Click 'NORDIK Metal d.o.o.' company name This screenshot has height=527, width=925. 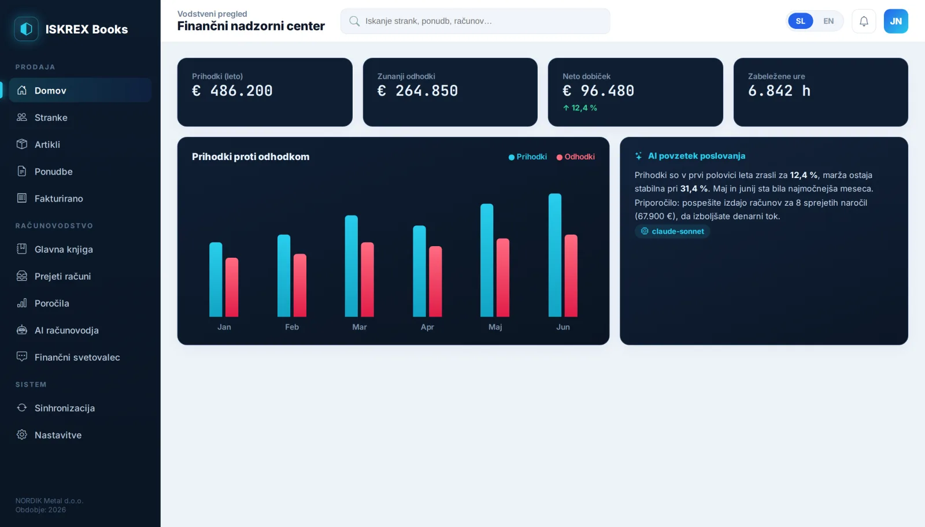[50, 501]
